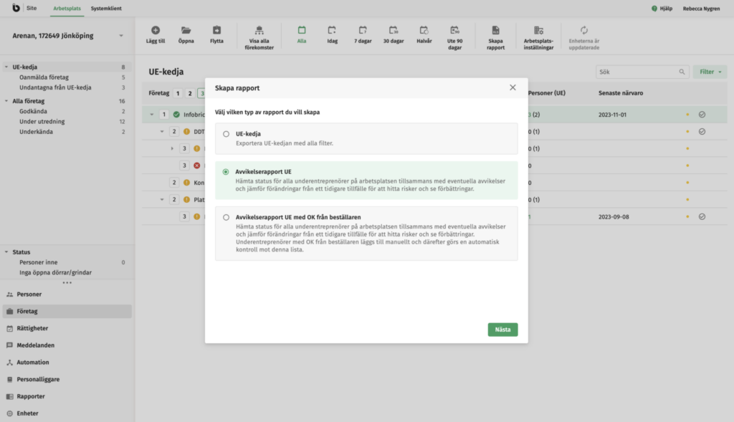The image size is (734, 422).
Task: Open Rapporter in the sidebar menu
Action: pos(31,396)
